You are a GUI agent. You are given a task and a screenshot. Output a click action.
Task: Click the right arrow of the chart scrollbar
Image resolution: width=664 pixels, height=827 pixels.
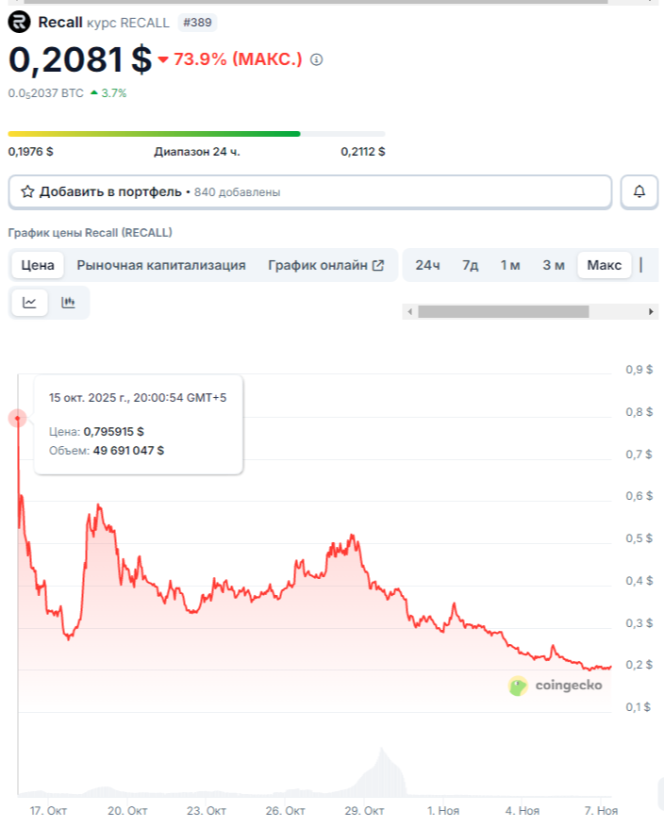[x=649, y=309]
